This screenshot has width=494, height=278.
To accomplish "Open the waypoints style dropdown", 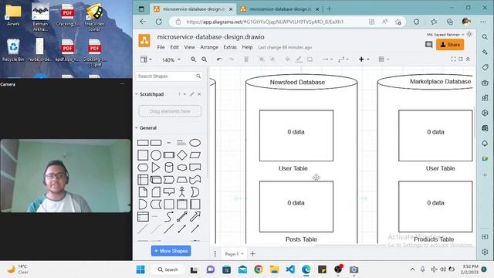I will click(343, 59).
